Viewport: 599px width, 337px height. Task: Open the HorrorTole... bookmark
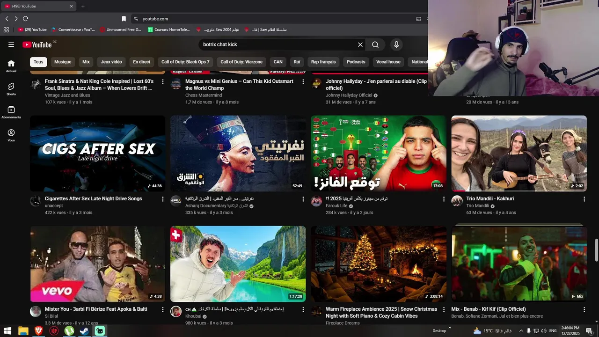(169, 29)
